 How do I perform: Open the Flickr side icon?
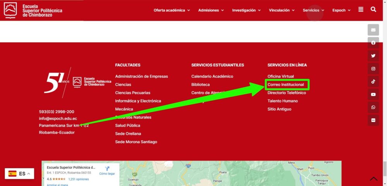pos(373,120)
